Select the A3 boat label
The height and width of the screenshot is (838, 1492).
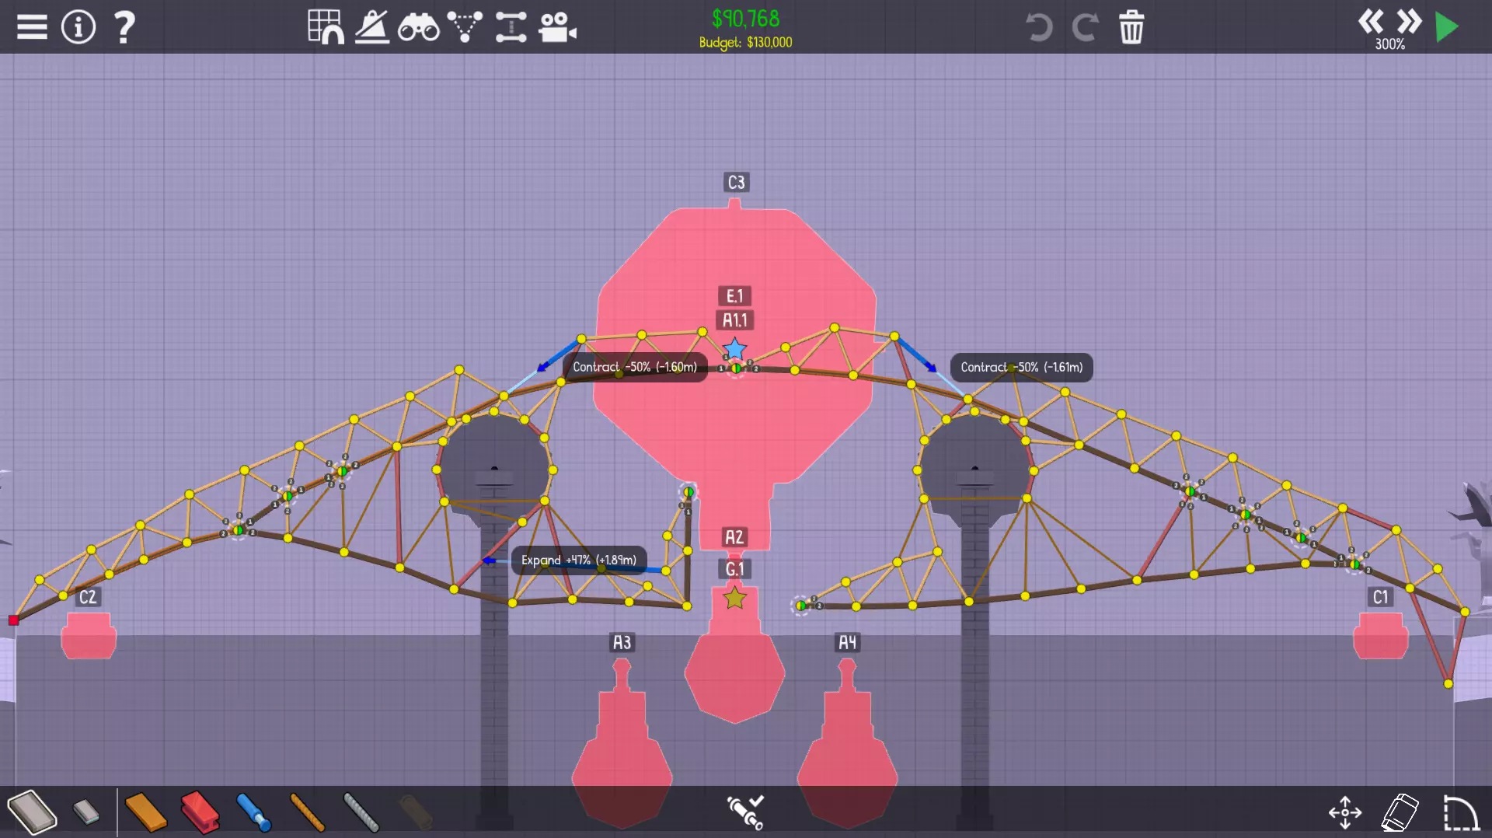[622, 642]
